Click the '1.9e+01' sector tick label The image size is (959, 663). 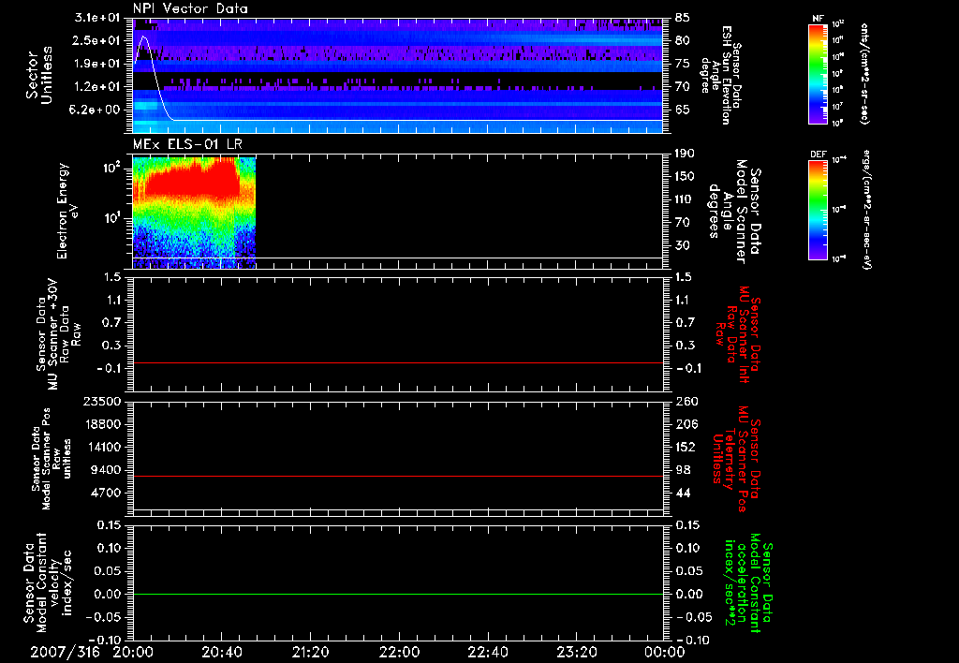(96, 64)
